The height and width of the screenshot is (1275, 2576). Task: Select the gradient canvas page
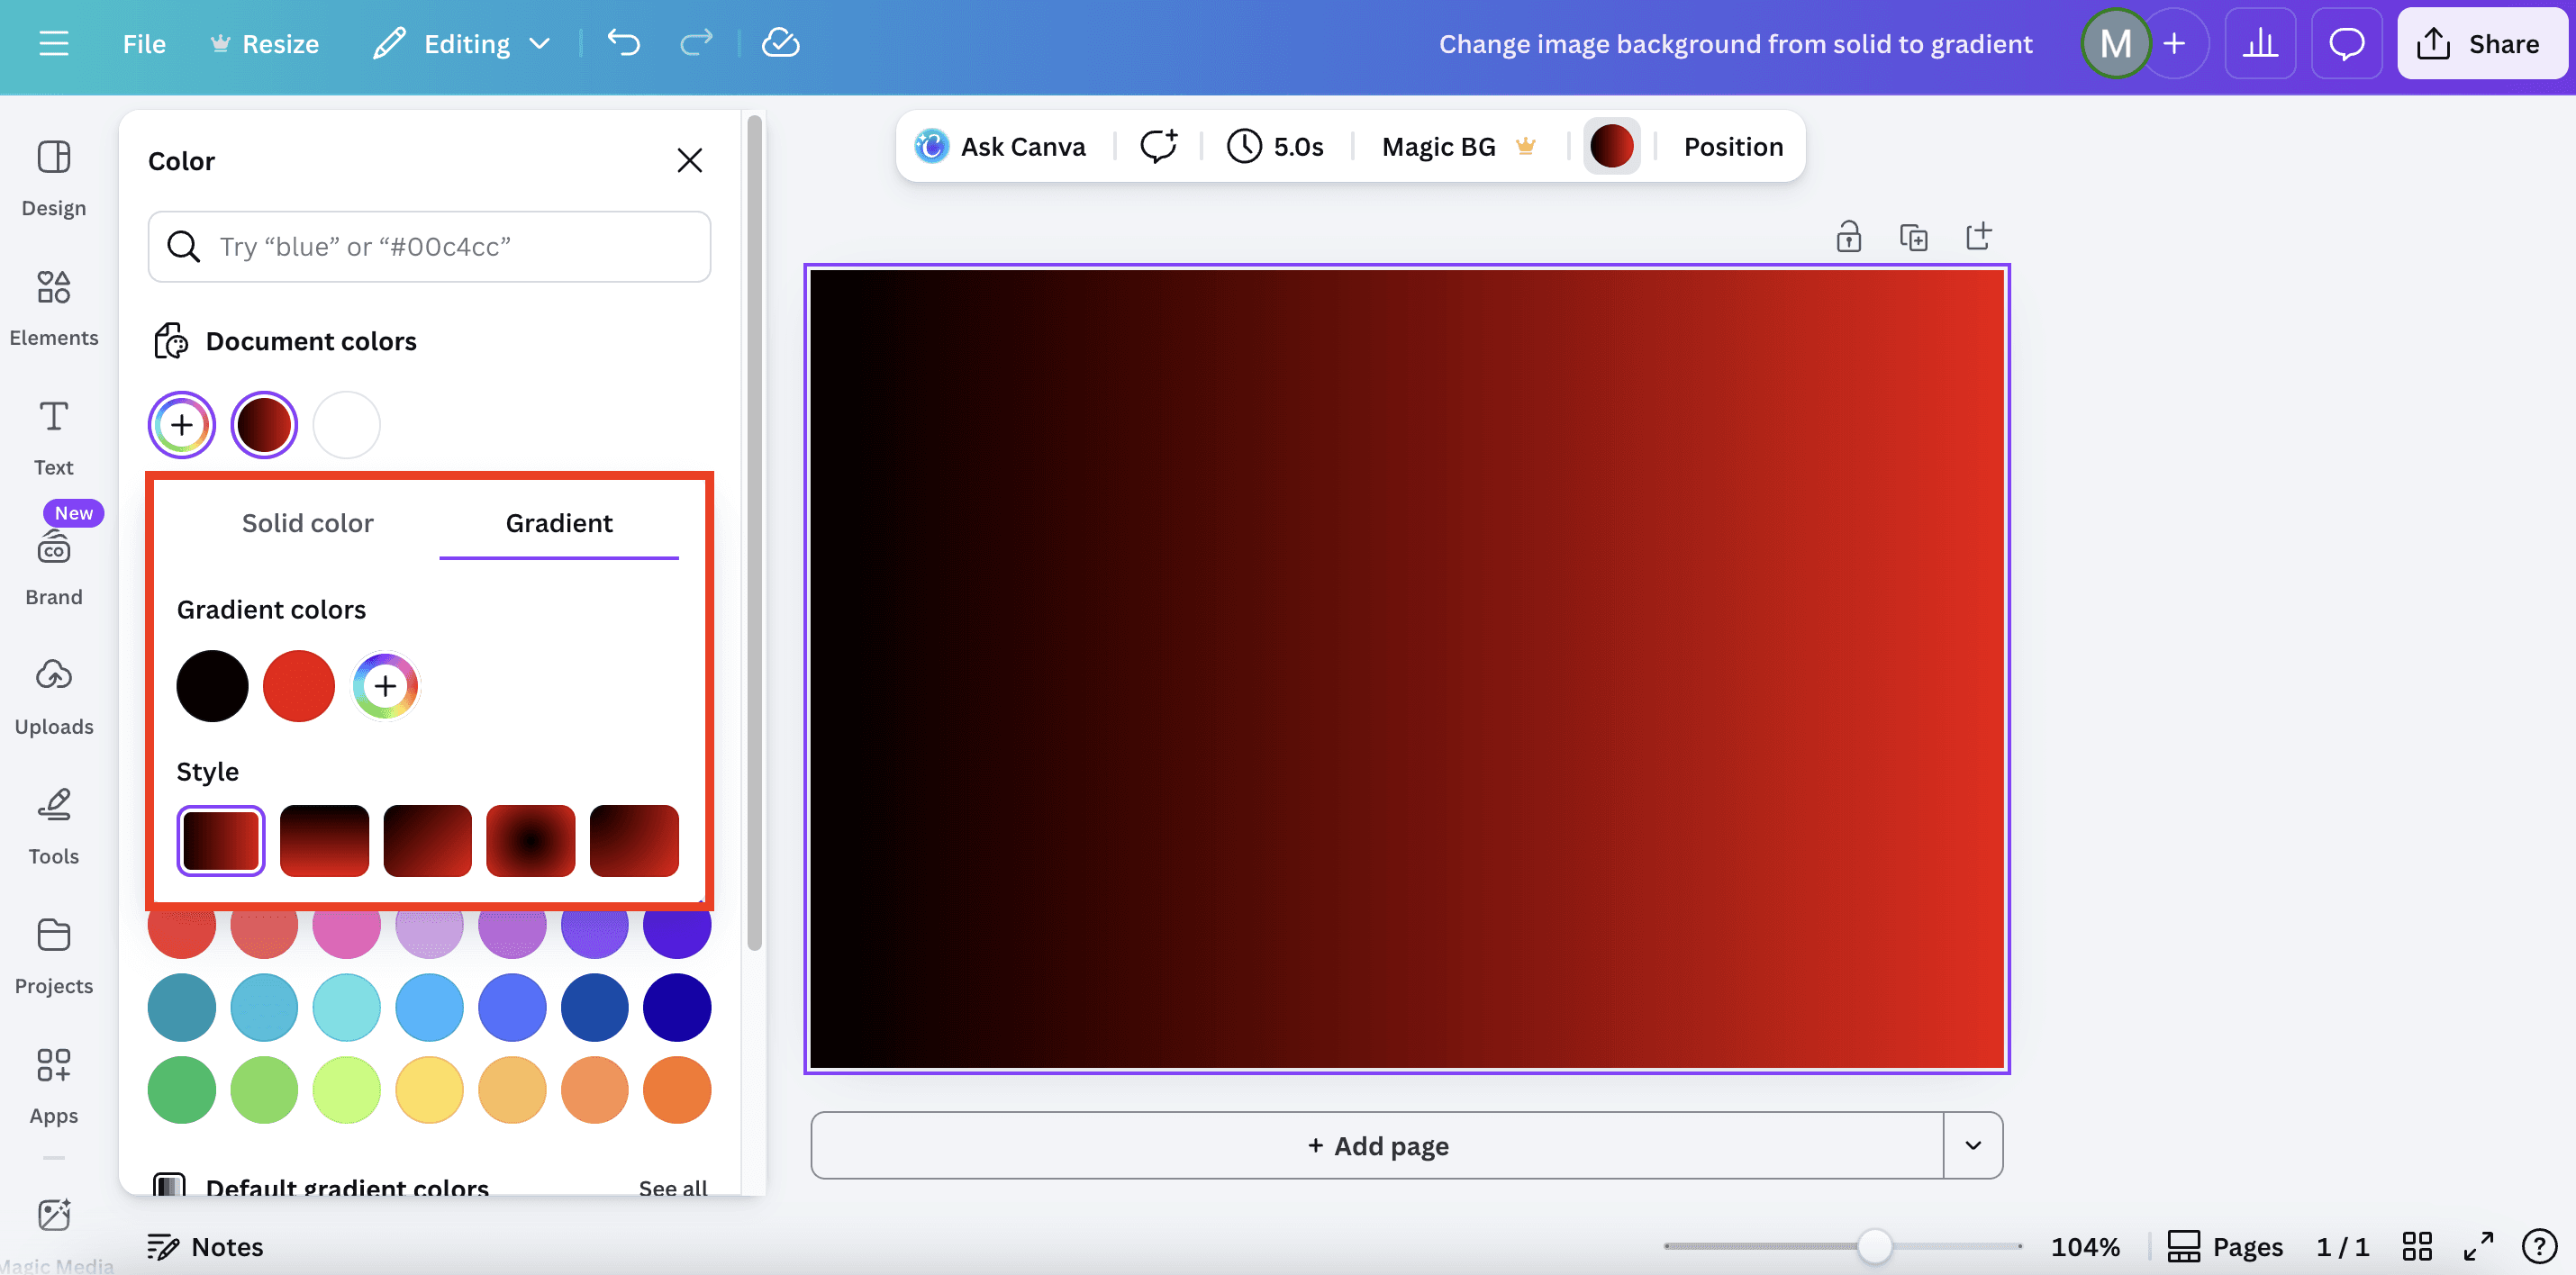pyautogui.click(x=1407, y=668)
